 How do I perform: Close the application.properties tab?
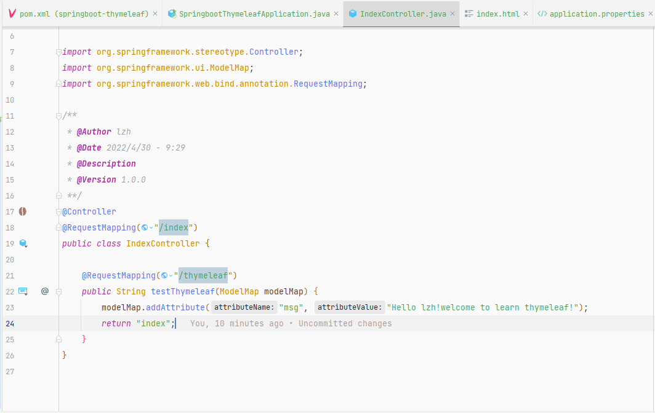click(651, 14)
